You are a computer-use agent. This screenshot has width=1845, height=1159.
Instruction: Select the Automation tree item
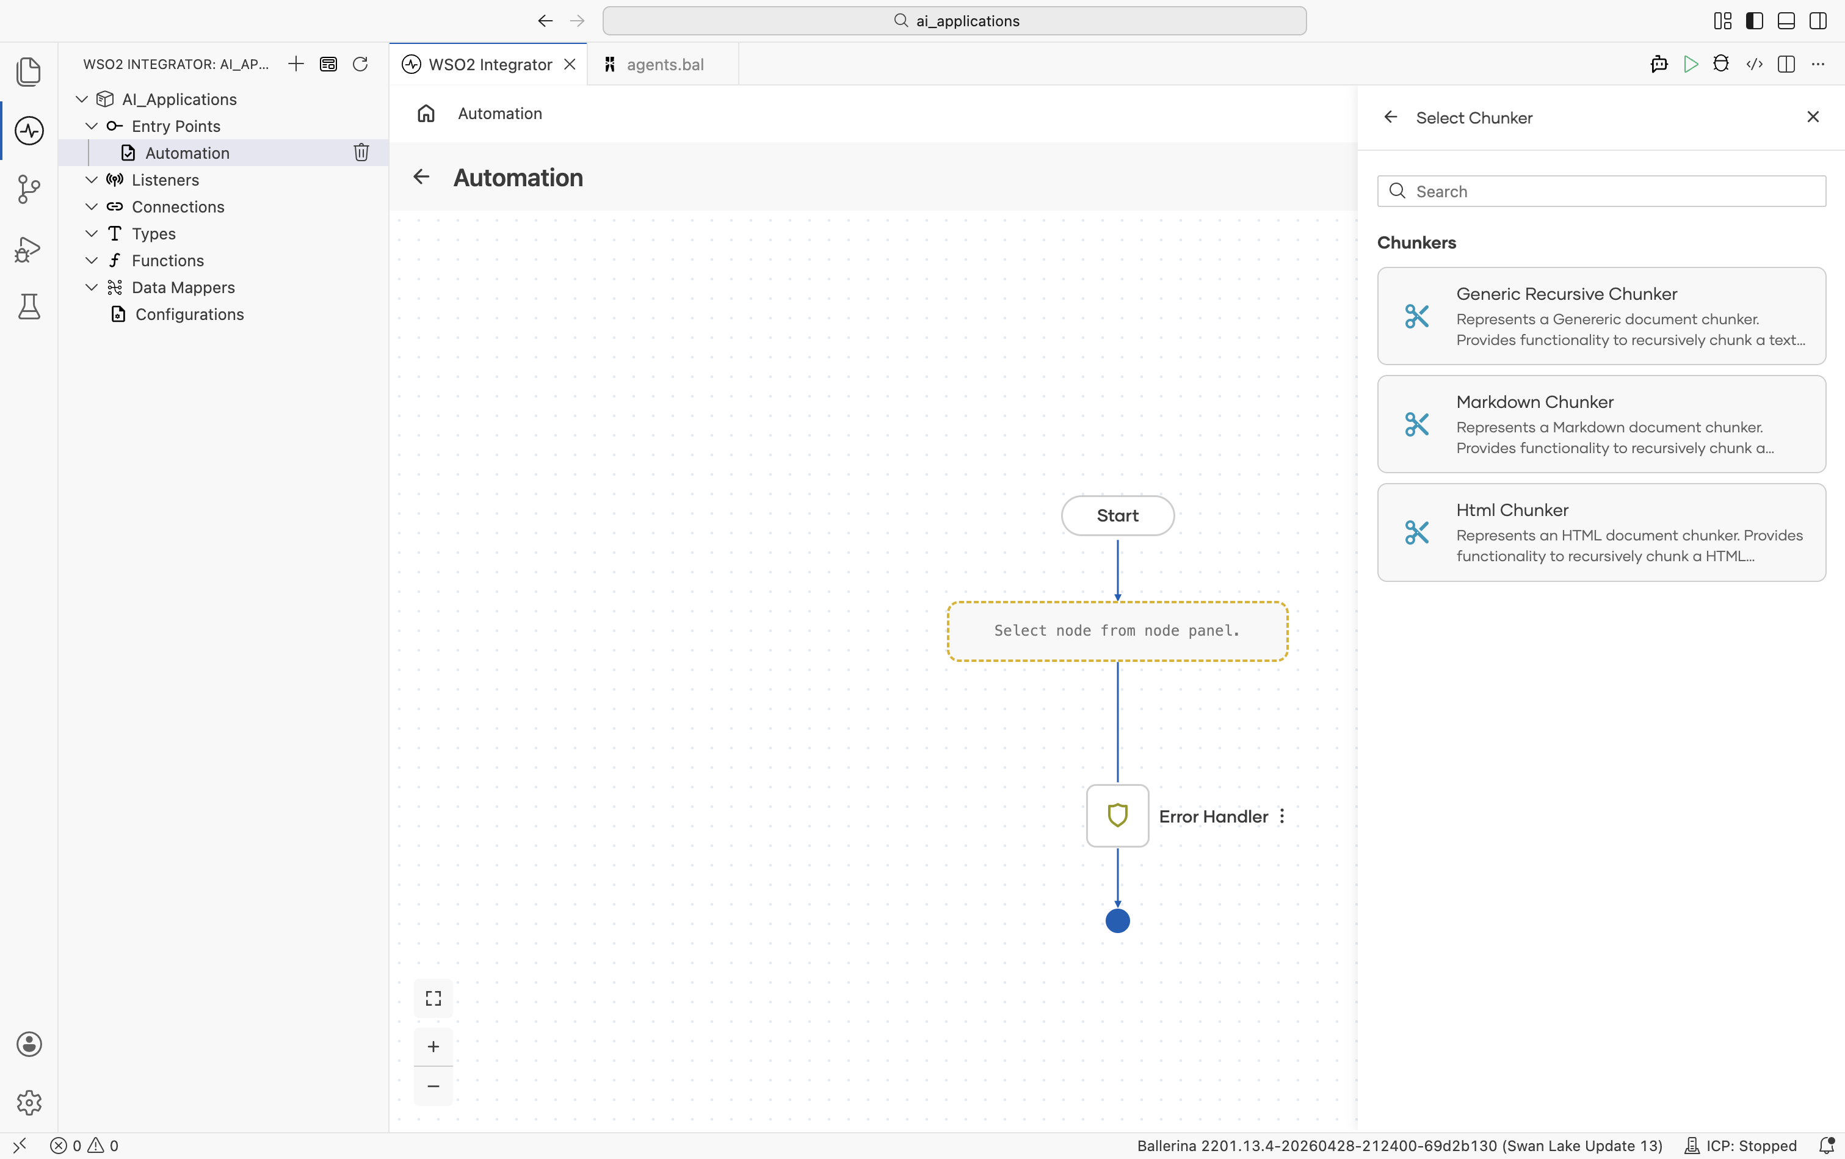pos(223,153)
